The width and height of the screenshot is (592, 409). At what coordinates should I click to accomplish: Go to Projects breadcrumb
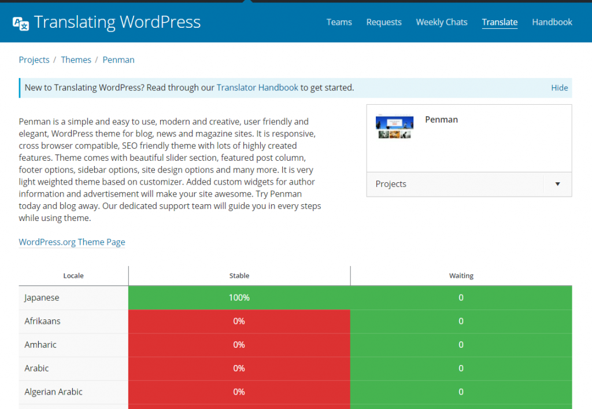(x=34, y=60)
